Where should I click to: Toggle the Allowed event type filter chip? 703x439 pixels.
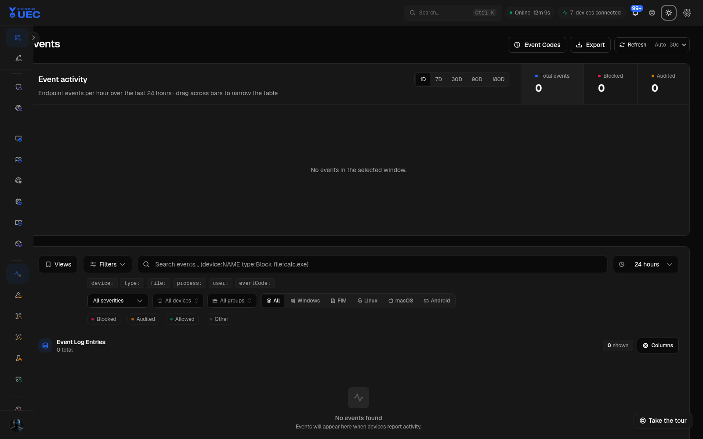[182, 319]
